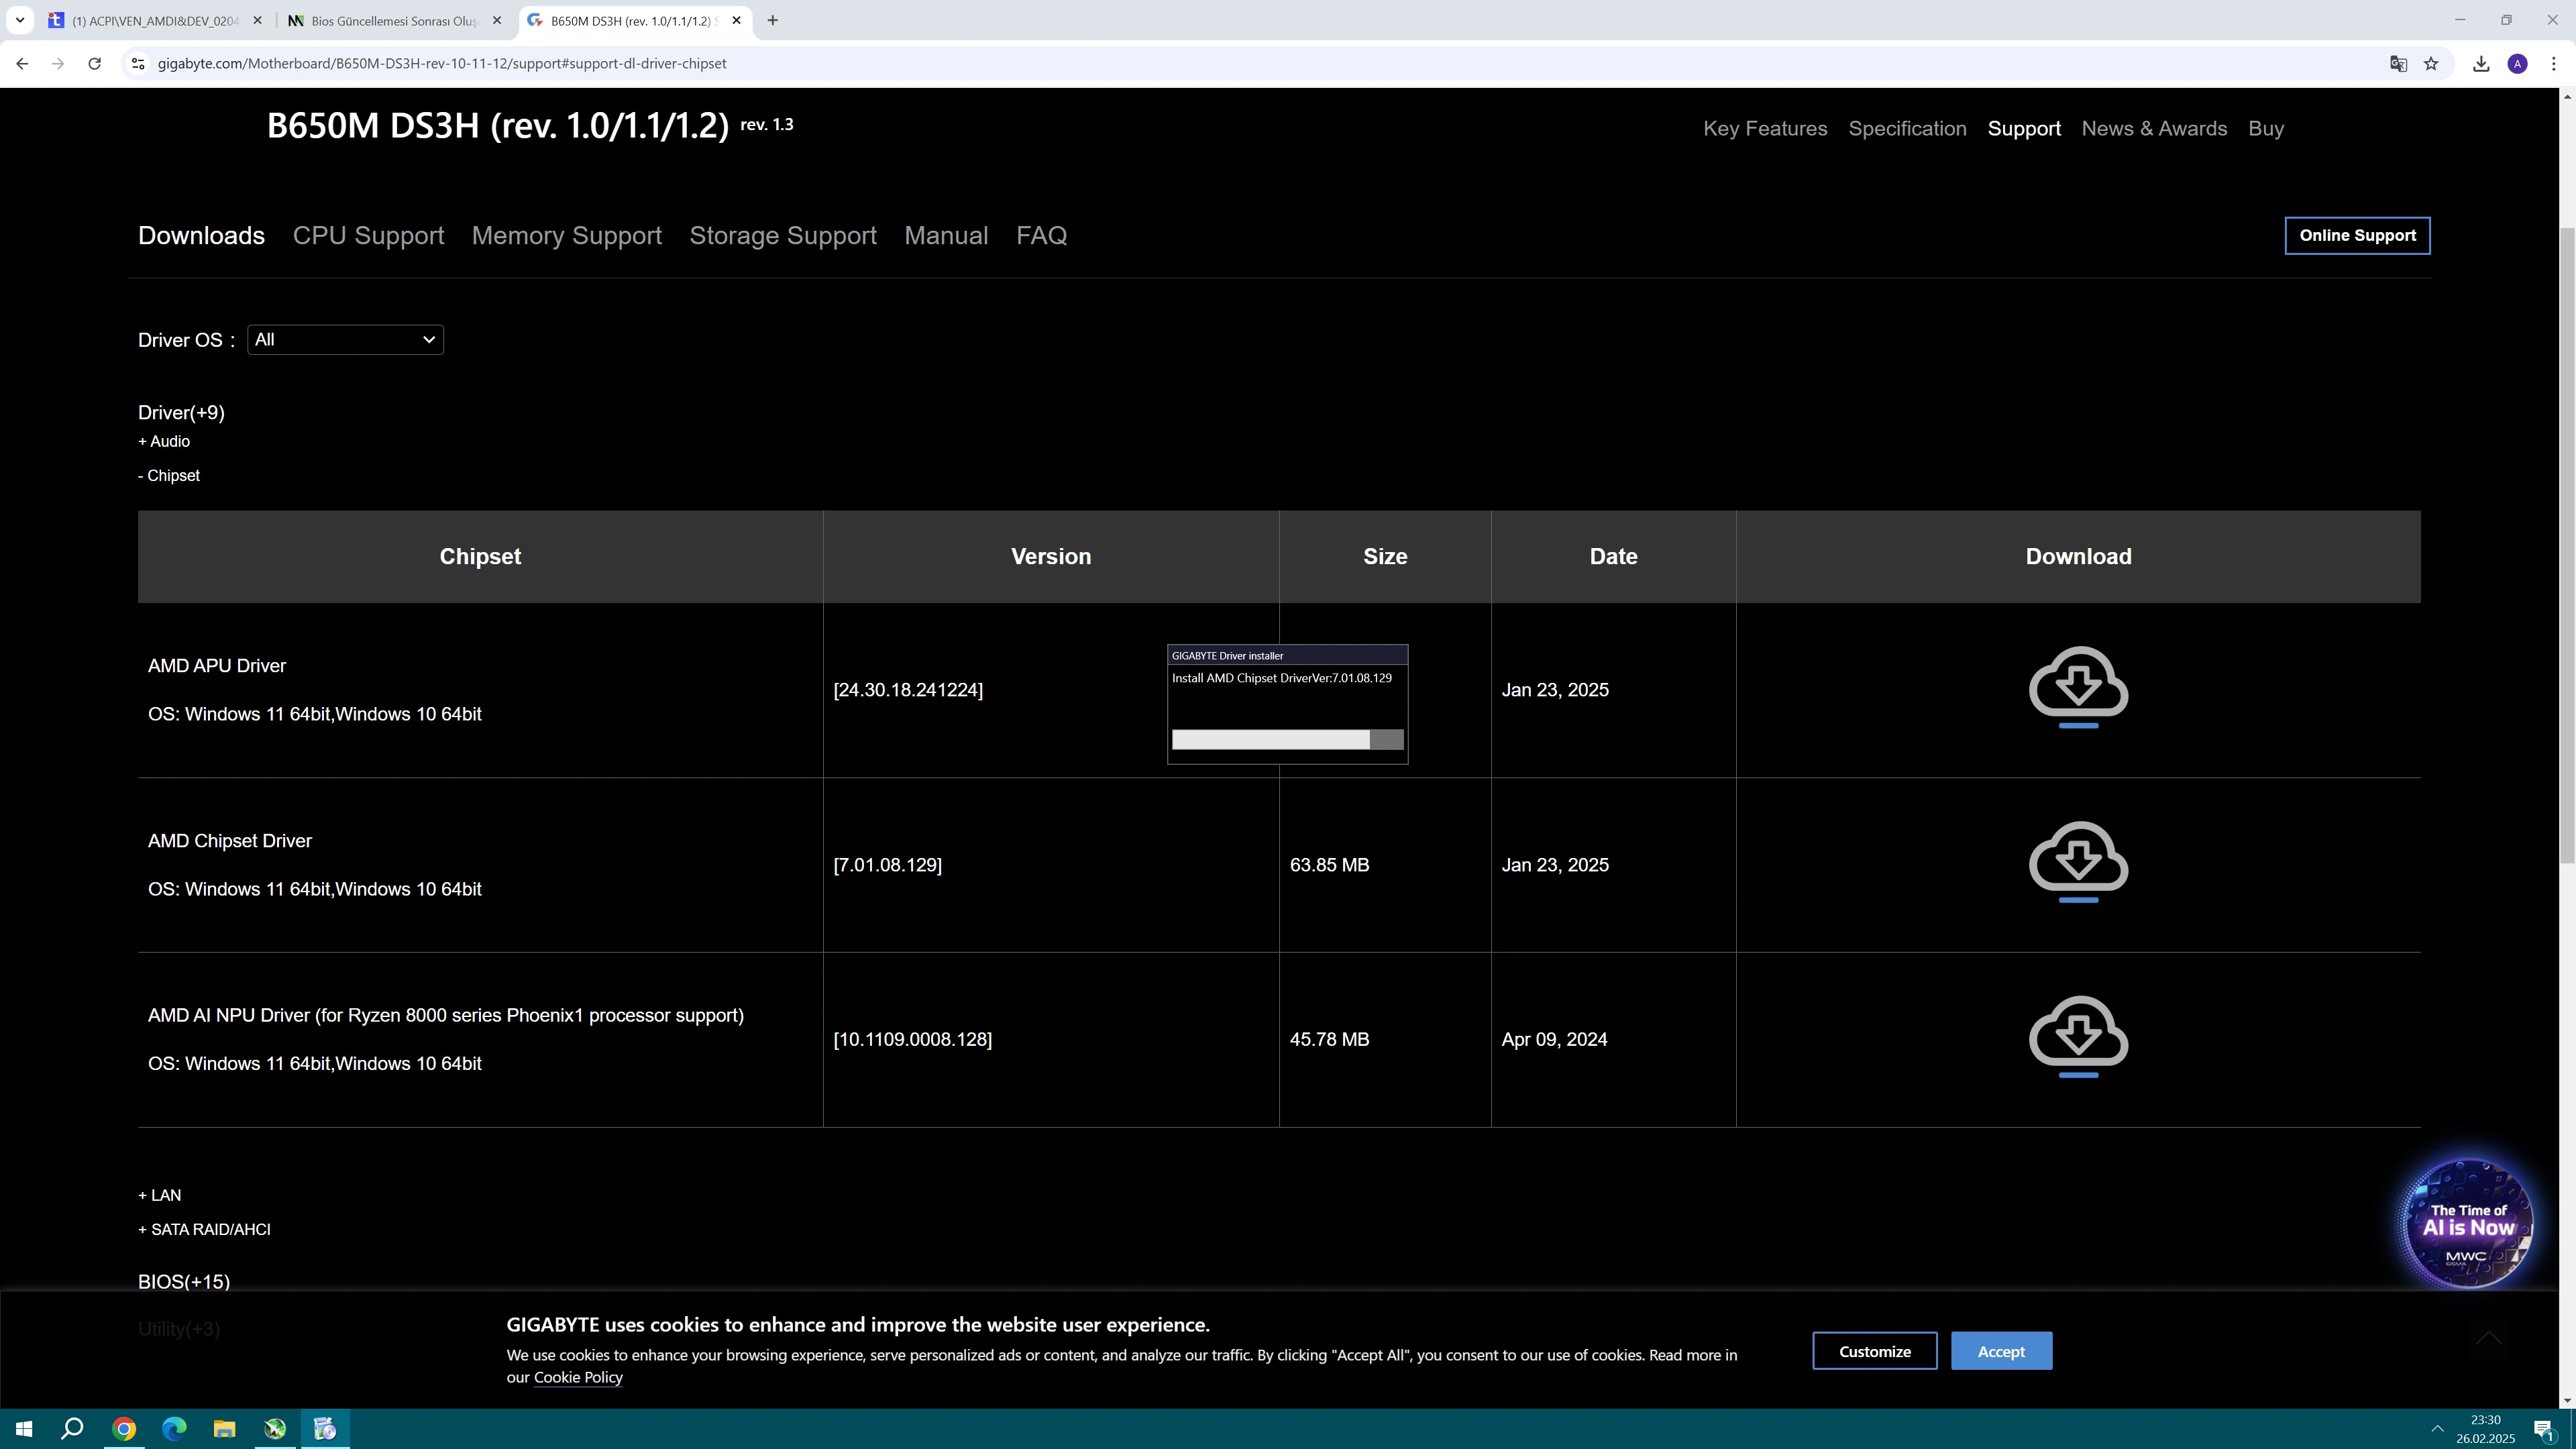Click the browser forward arrow
The image size is (2576, 1449).
click(58, 64)
